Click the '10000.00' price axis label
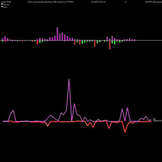The height and width of the screenshot is (162, 162). click(157, 121)
